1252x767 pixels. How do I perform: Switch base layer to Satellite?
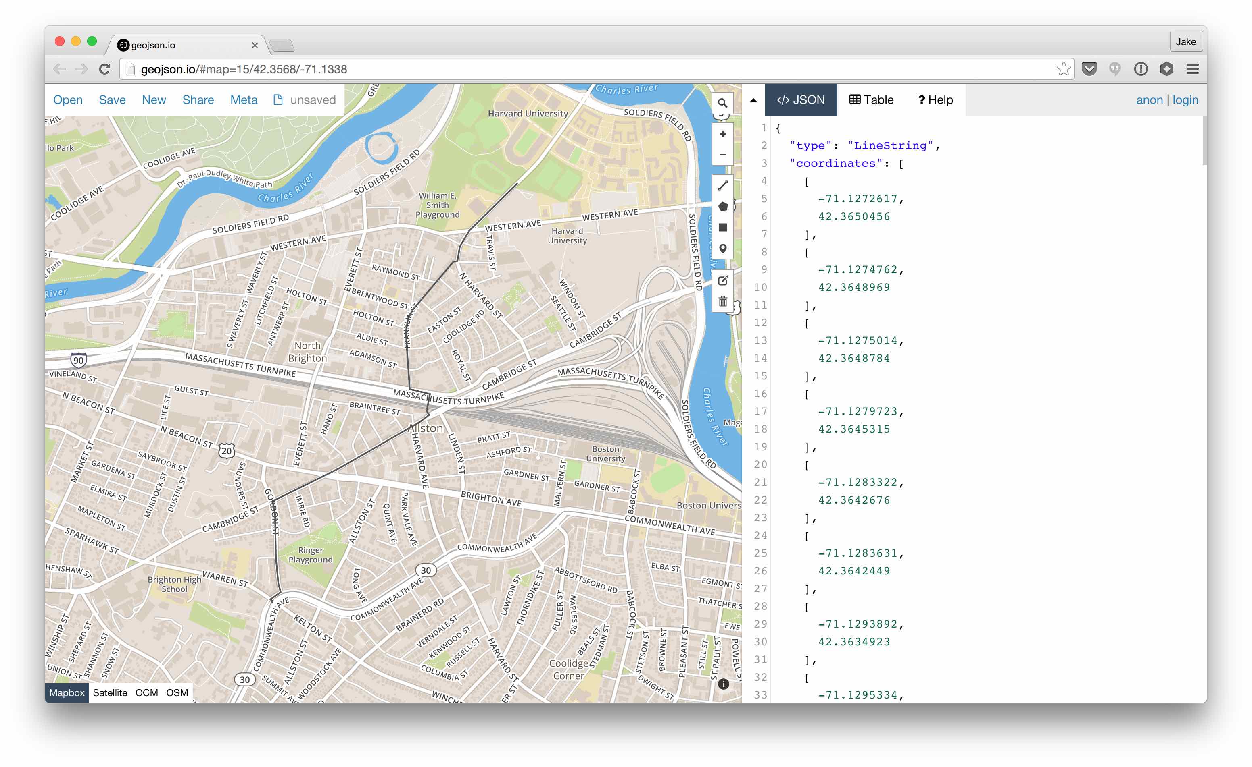110,693
